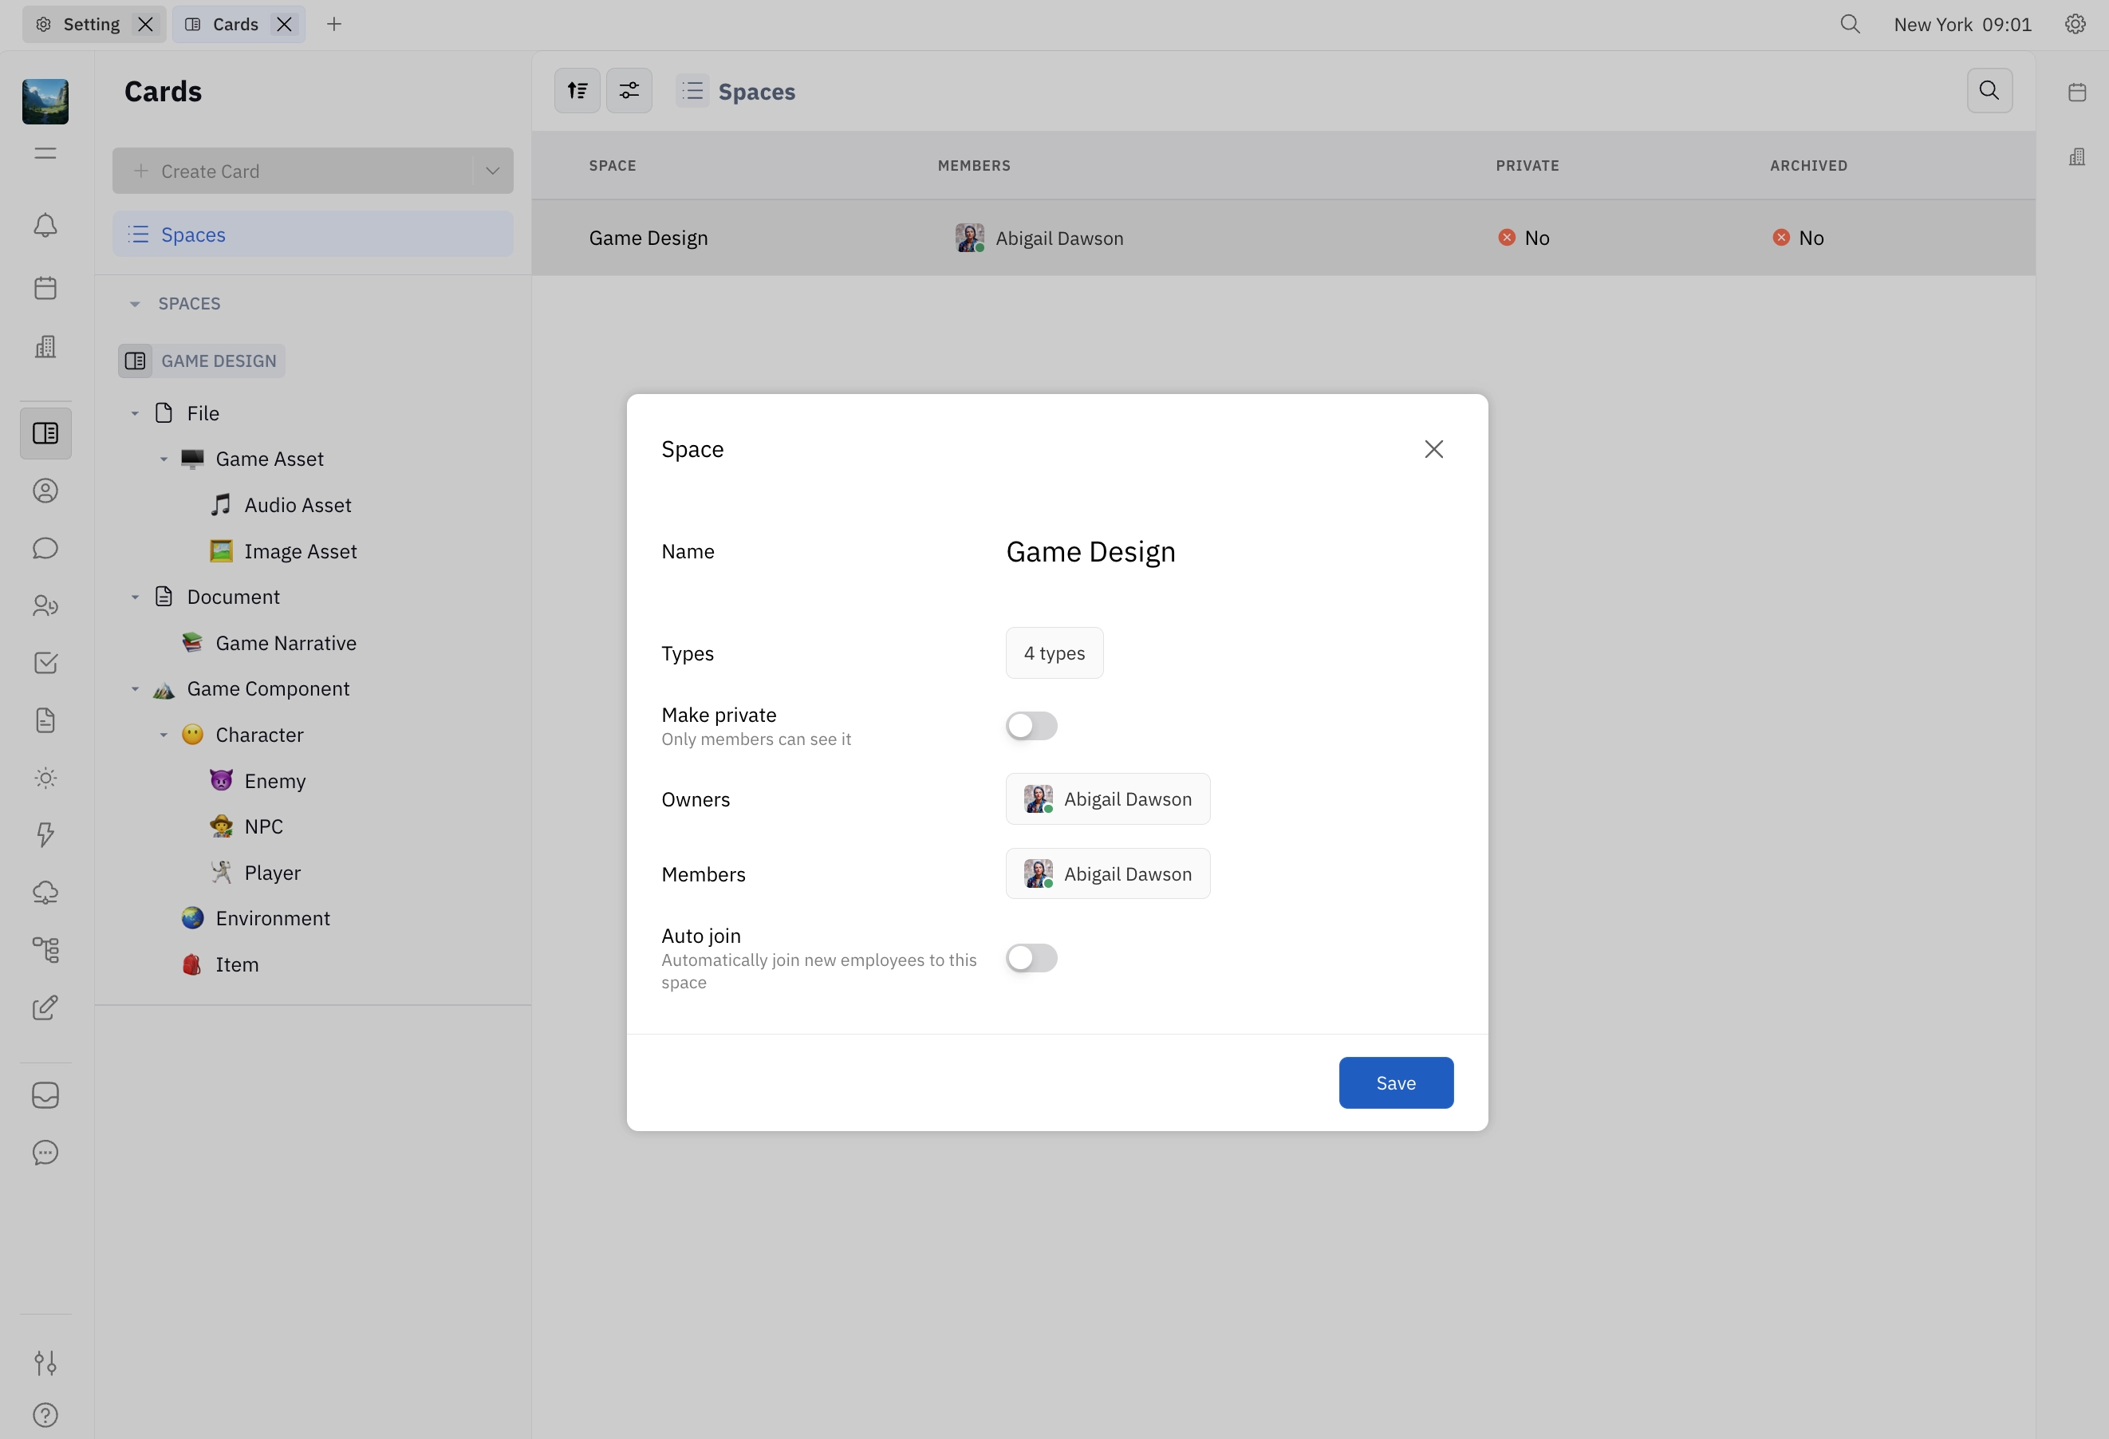The width and height of the screenshot is (2109, 1439).
Task: Enable the Make private toggle
Action: tap(1031, 725)
